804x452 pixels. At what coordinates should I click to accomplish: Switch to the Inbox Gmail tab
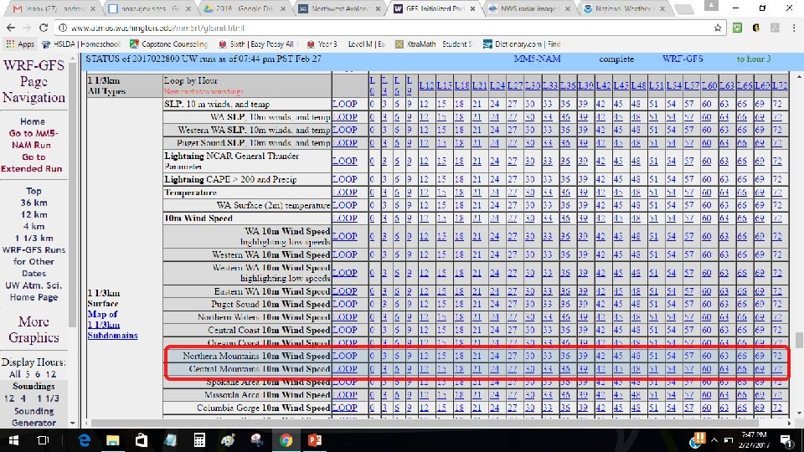(54, 8)
